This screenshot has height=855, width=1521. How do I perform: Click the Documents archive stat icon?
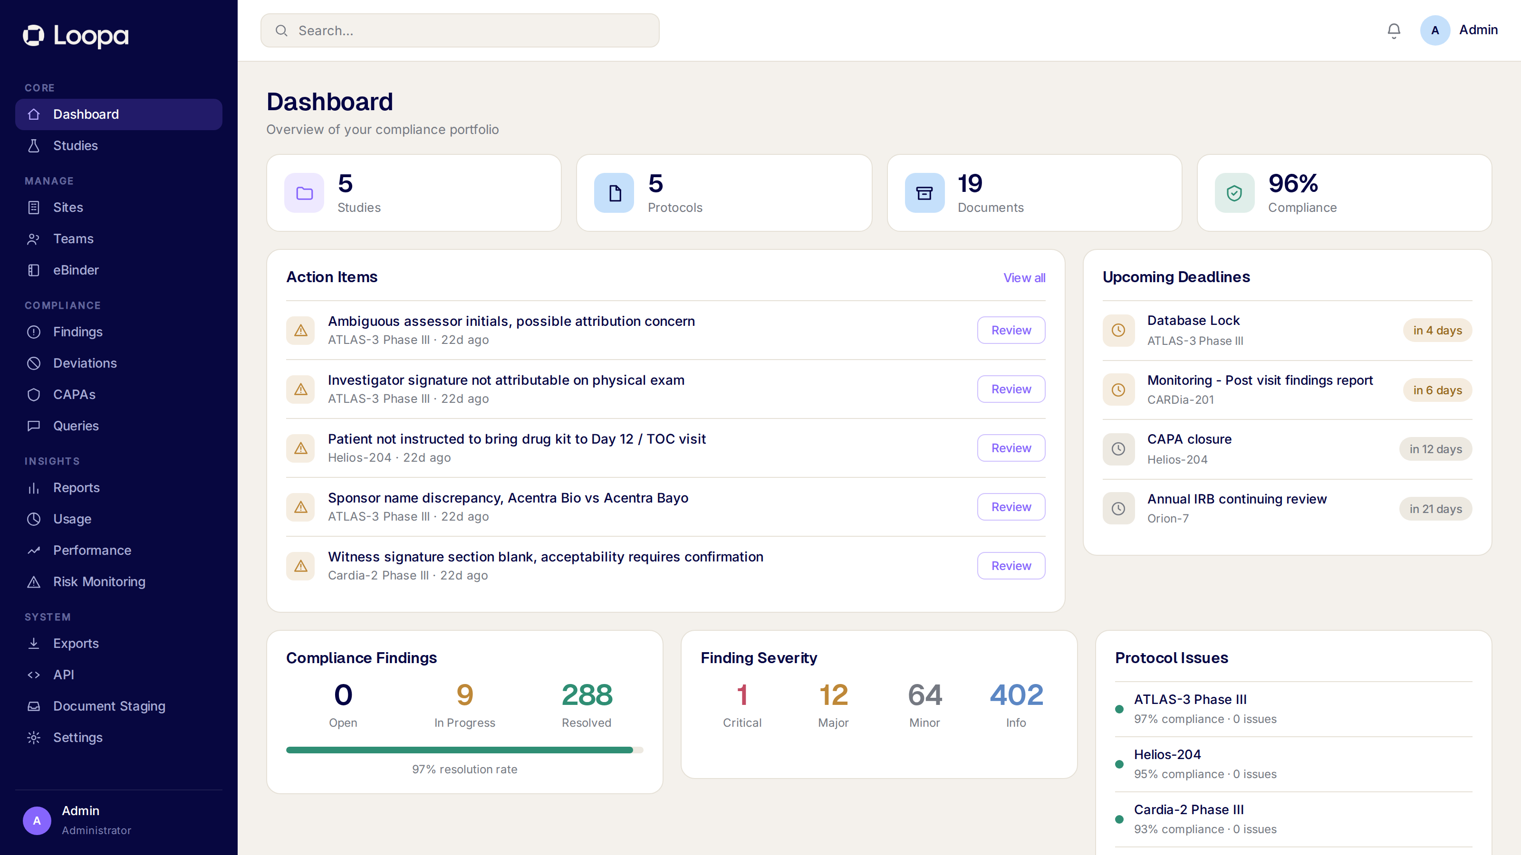924,193
